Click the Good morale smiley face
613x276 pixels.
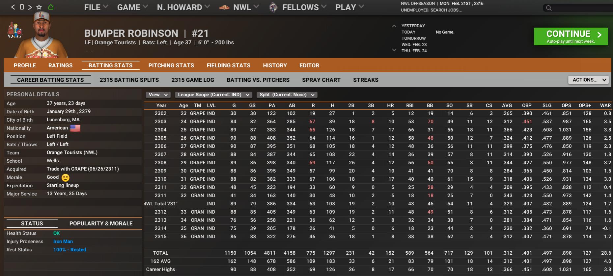[x=66, y=178]
